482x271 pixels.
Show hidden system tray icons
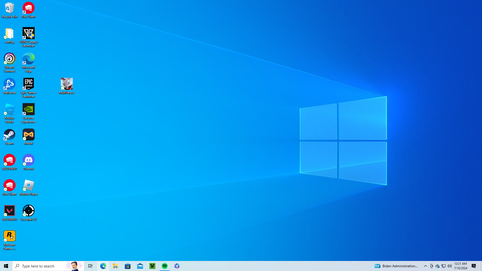click(425, 266)
